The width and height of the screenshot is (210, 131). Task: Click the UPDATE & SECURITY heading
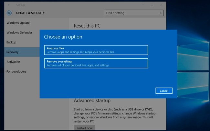(x=30, y=13)
